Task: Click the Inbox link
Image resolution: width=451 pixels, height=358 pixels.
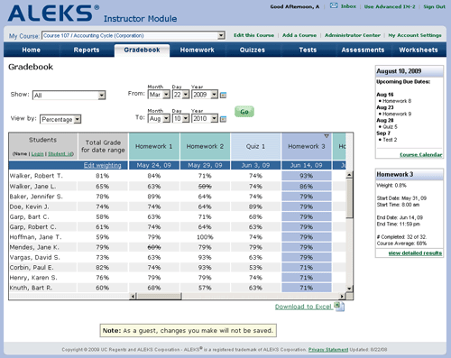Action: pos(348,6)
